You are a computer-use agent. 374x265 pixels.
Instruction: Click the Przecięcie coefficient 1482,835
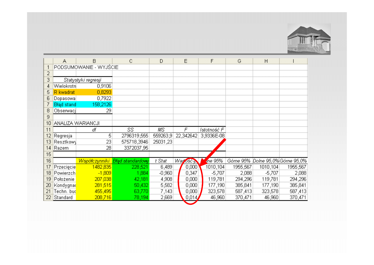(x=94, y=167)
